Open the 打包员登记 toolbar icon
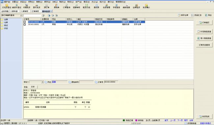The width and height of the screenshot is (214, 125). click(x=7, y=6)
